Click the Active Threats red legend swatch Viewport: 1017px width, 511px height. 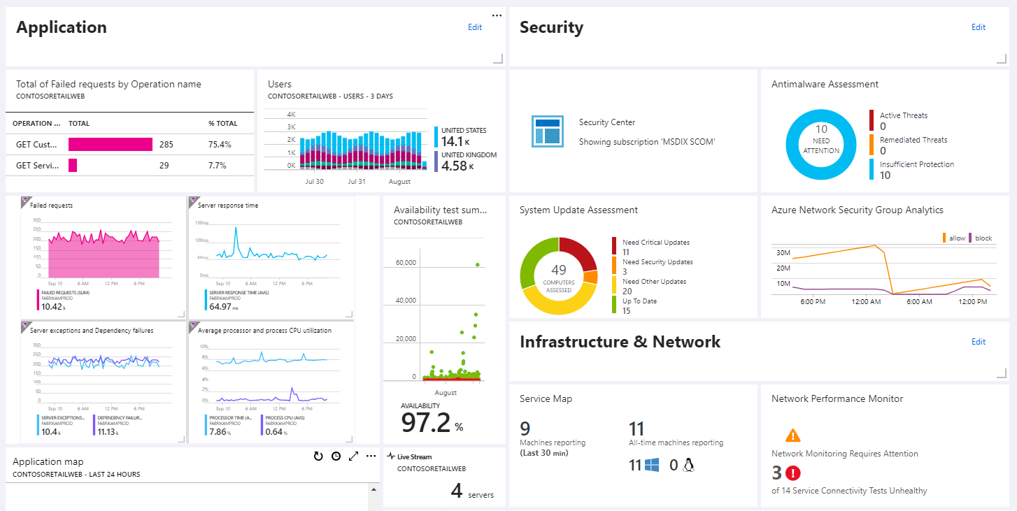pyautogui.click(x=872, y=120)
